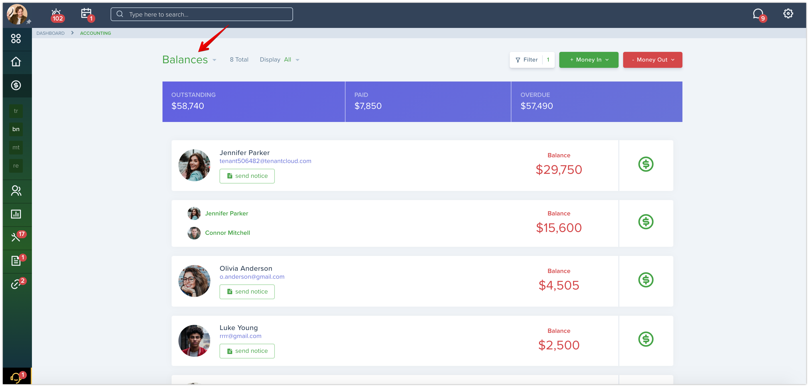Select the OVERDUE $57,490 summary tile
The image size is (809, 387).
597,102
